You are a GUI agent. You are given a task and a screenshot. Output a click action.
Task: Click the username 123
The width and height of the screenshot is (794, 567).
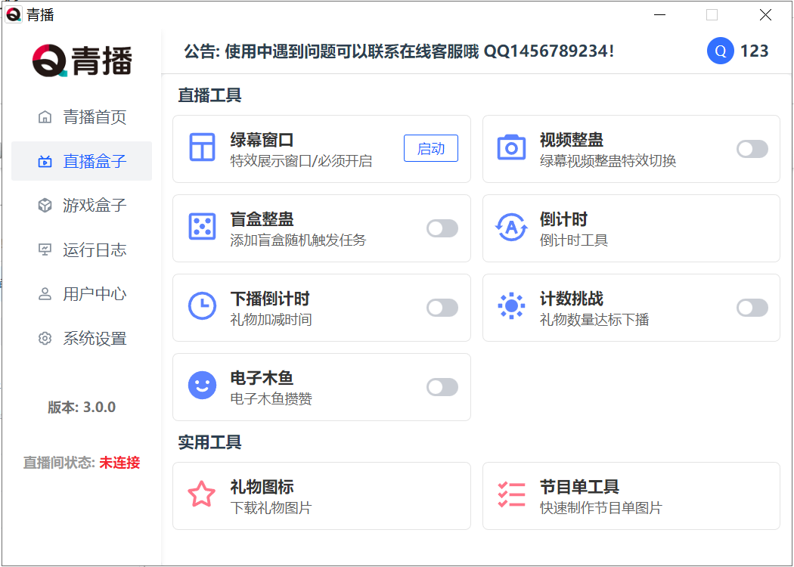point(754,51)
